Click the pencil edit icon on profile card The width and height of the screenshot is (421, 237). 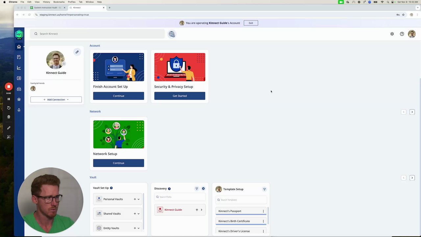click(x=77, y=52)
